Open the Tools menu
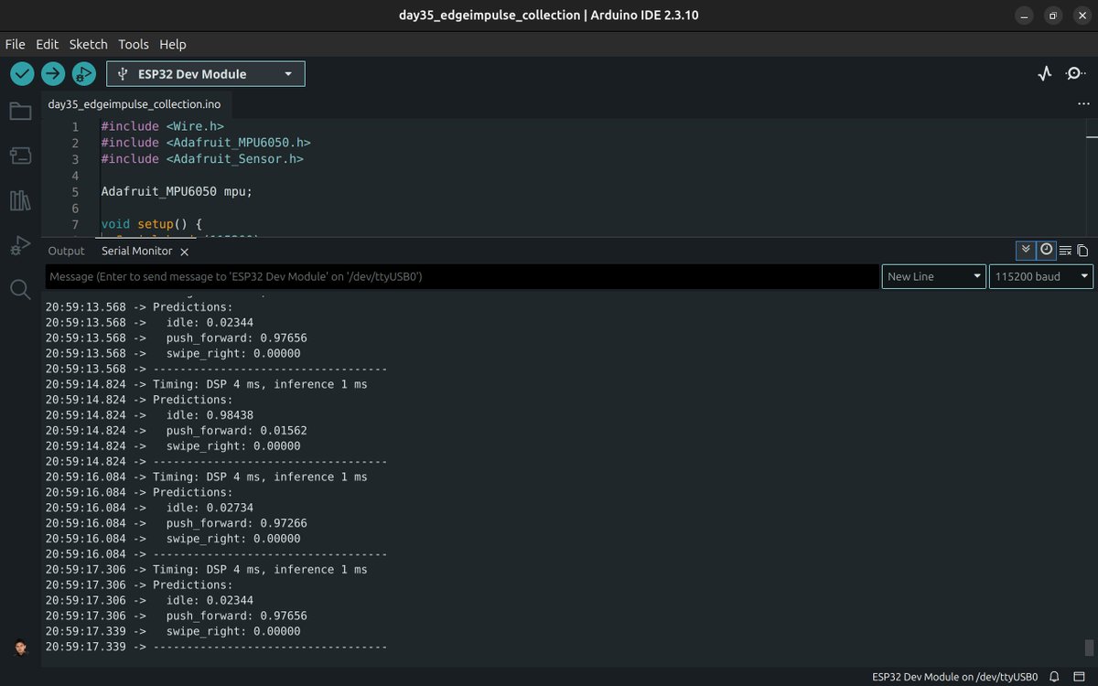The image size is (1098, 686). coord(134,44)
